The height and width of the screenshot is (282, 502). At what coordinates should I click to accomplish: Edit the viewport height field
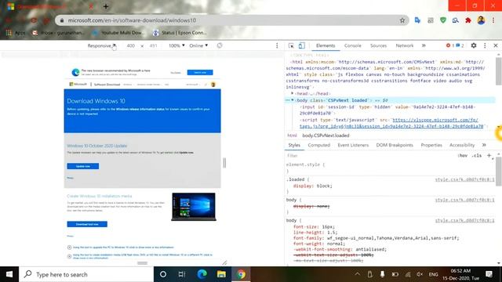pyautogui.click(x=154, y=45)
